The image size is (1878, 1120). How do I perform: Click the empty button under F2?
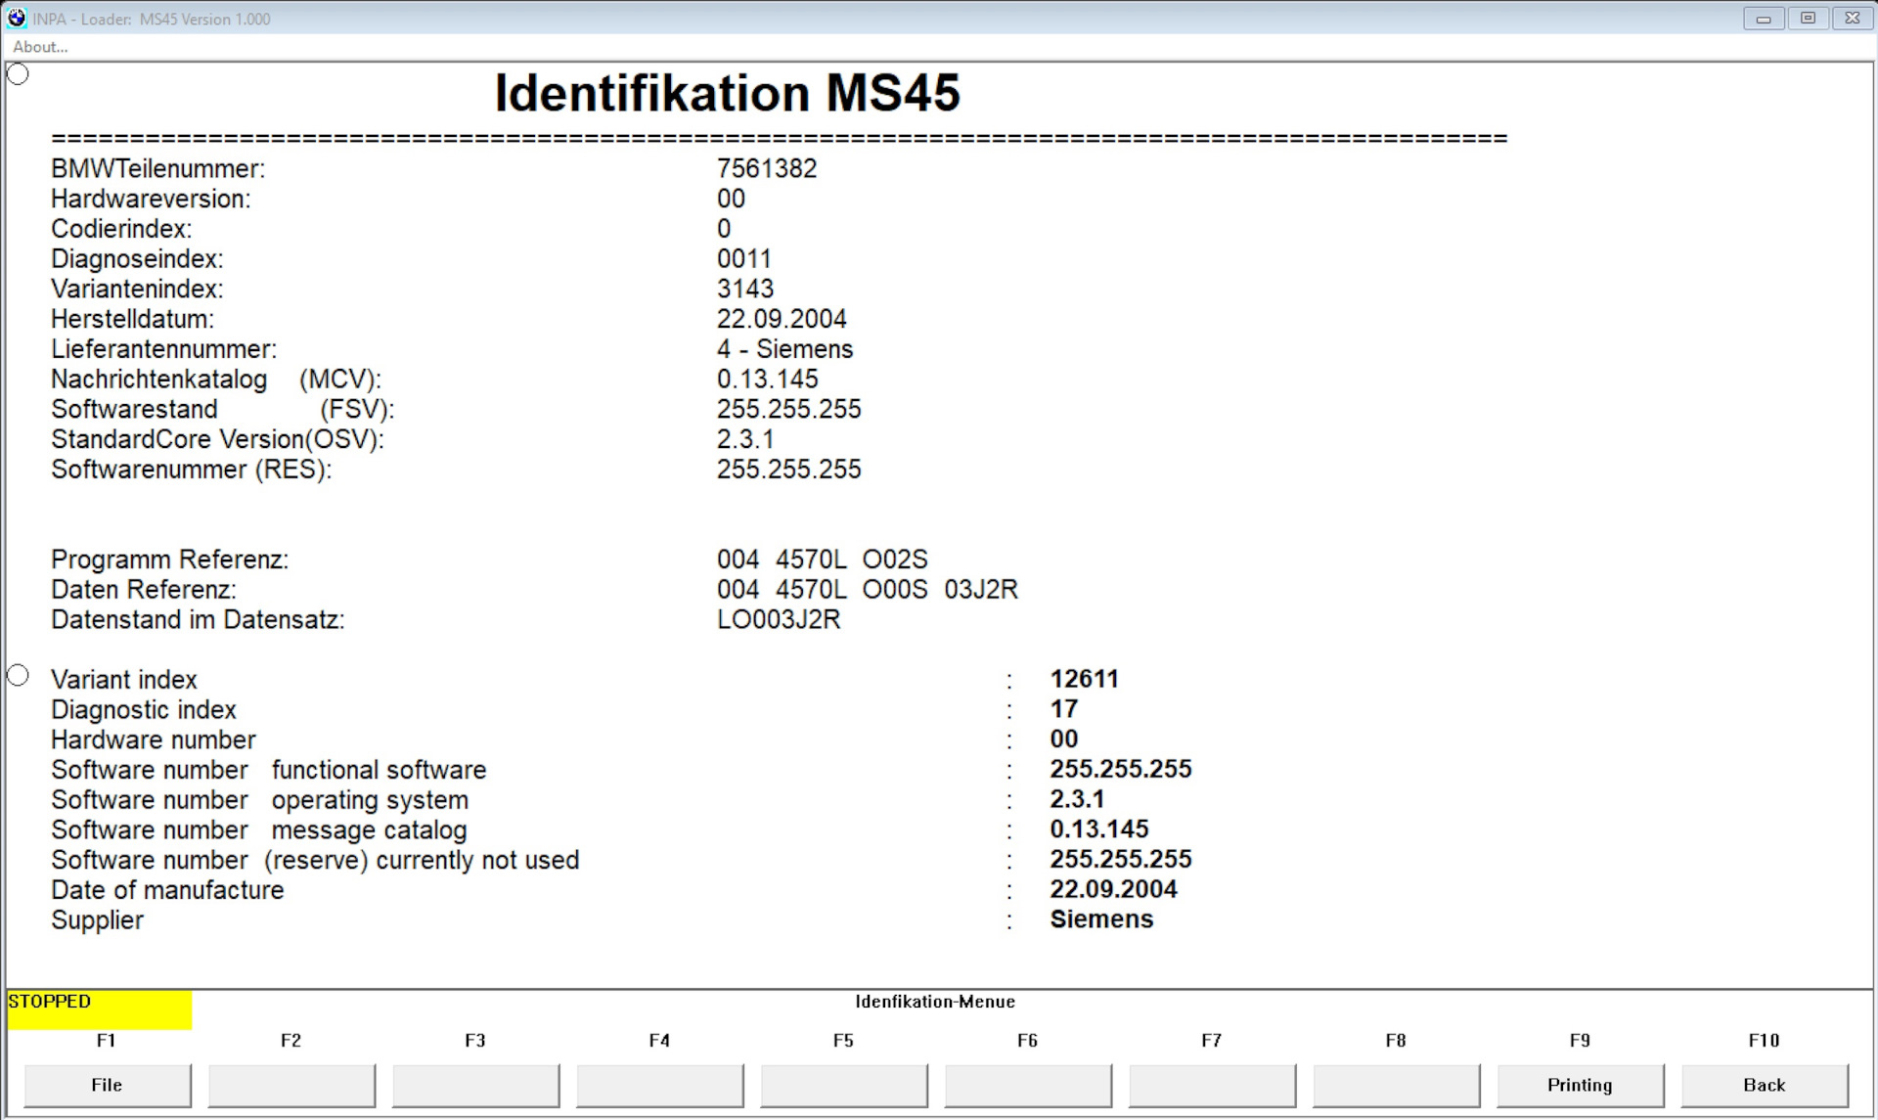click(x=291, y=1085)
